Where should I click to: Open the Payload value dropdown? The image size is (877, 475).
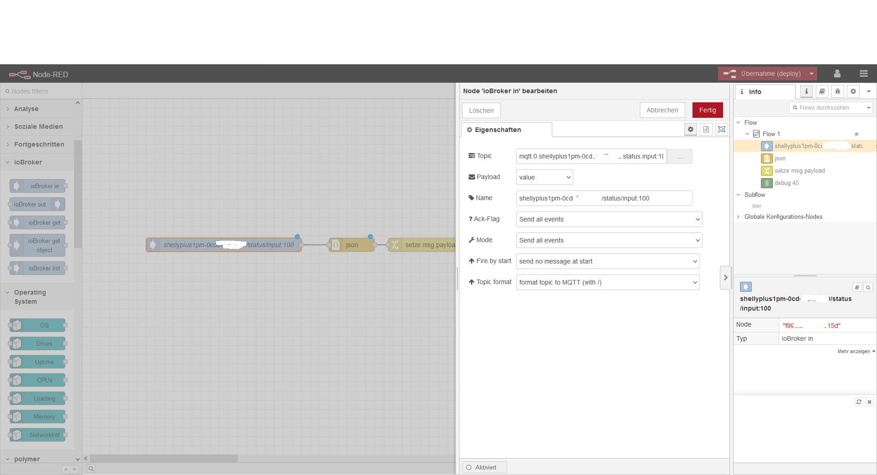pyautogui.click(x=544, y=177)
